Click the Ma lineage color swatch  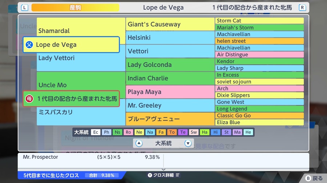(237, 132)
